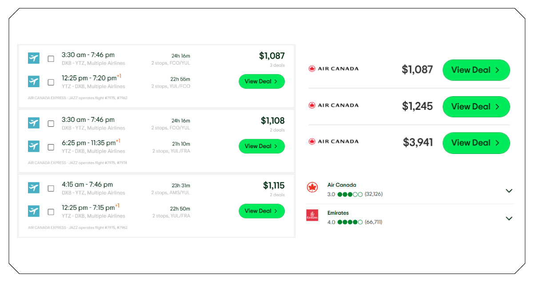This screenshot has width=534, height=282.
Task: Check the box for the 3:30 am outbound flight
Action: click(51, 58)
